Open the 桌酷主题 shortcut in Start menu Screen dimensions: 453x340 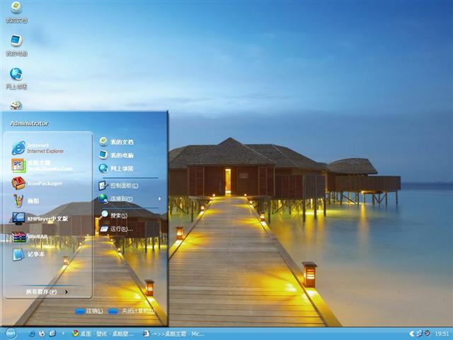(x=42, y=166)
